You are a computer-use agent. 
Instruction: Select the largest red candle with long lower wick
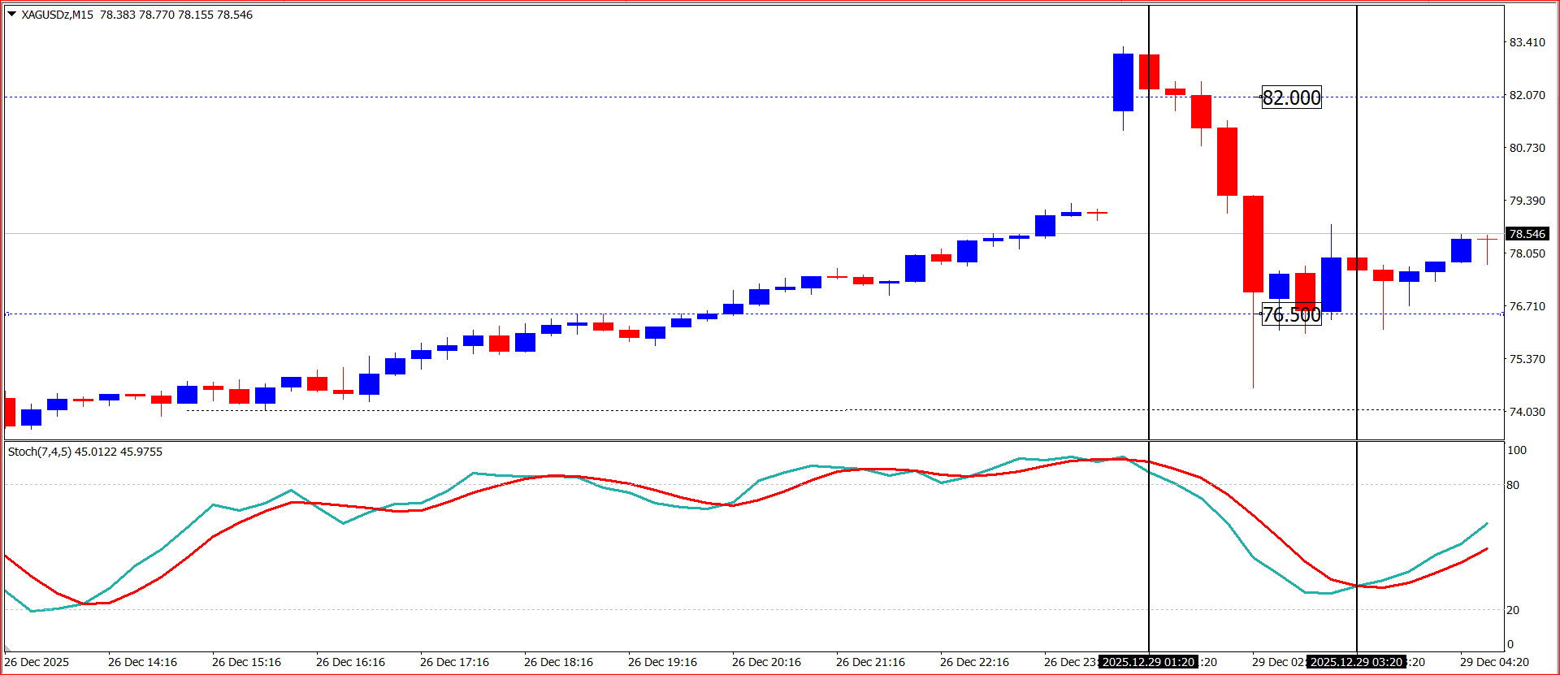click(x=1253, y=244)
